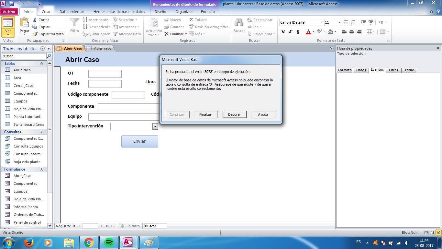
Task: Click the Filtro funnel icon
Action: [x=74, y=23]
